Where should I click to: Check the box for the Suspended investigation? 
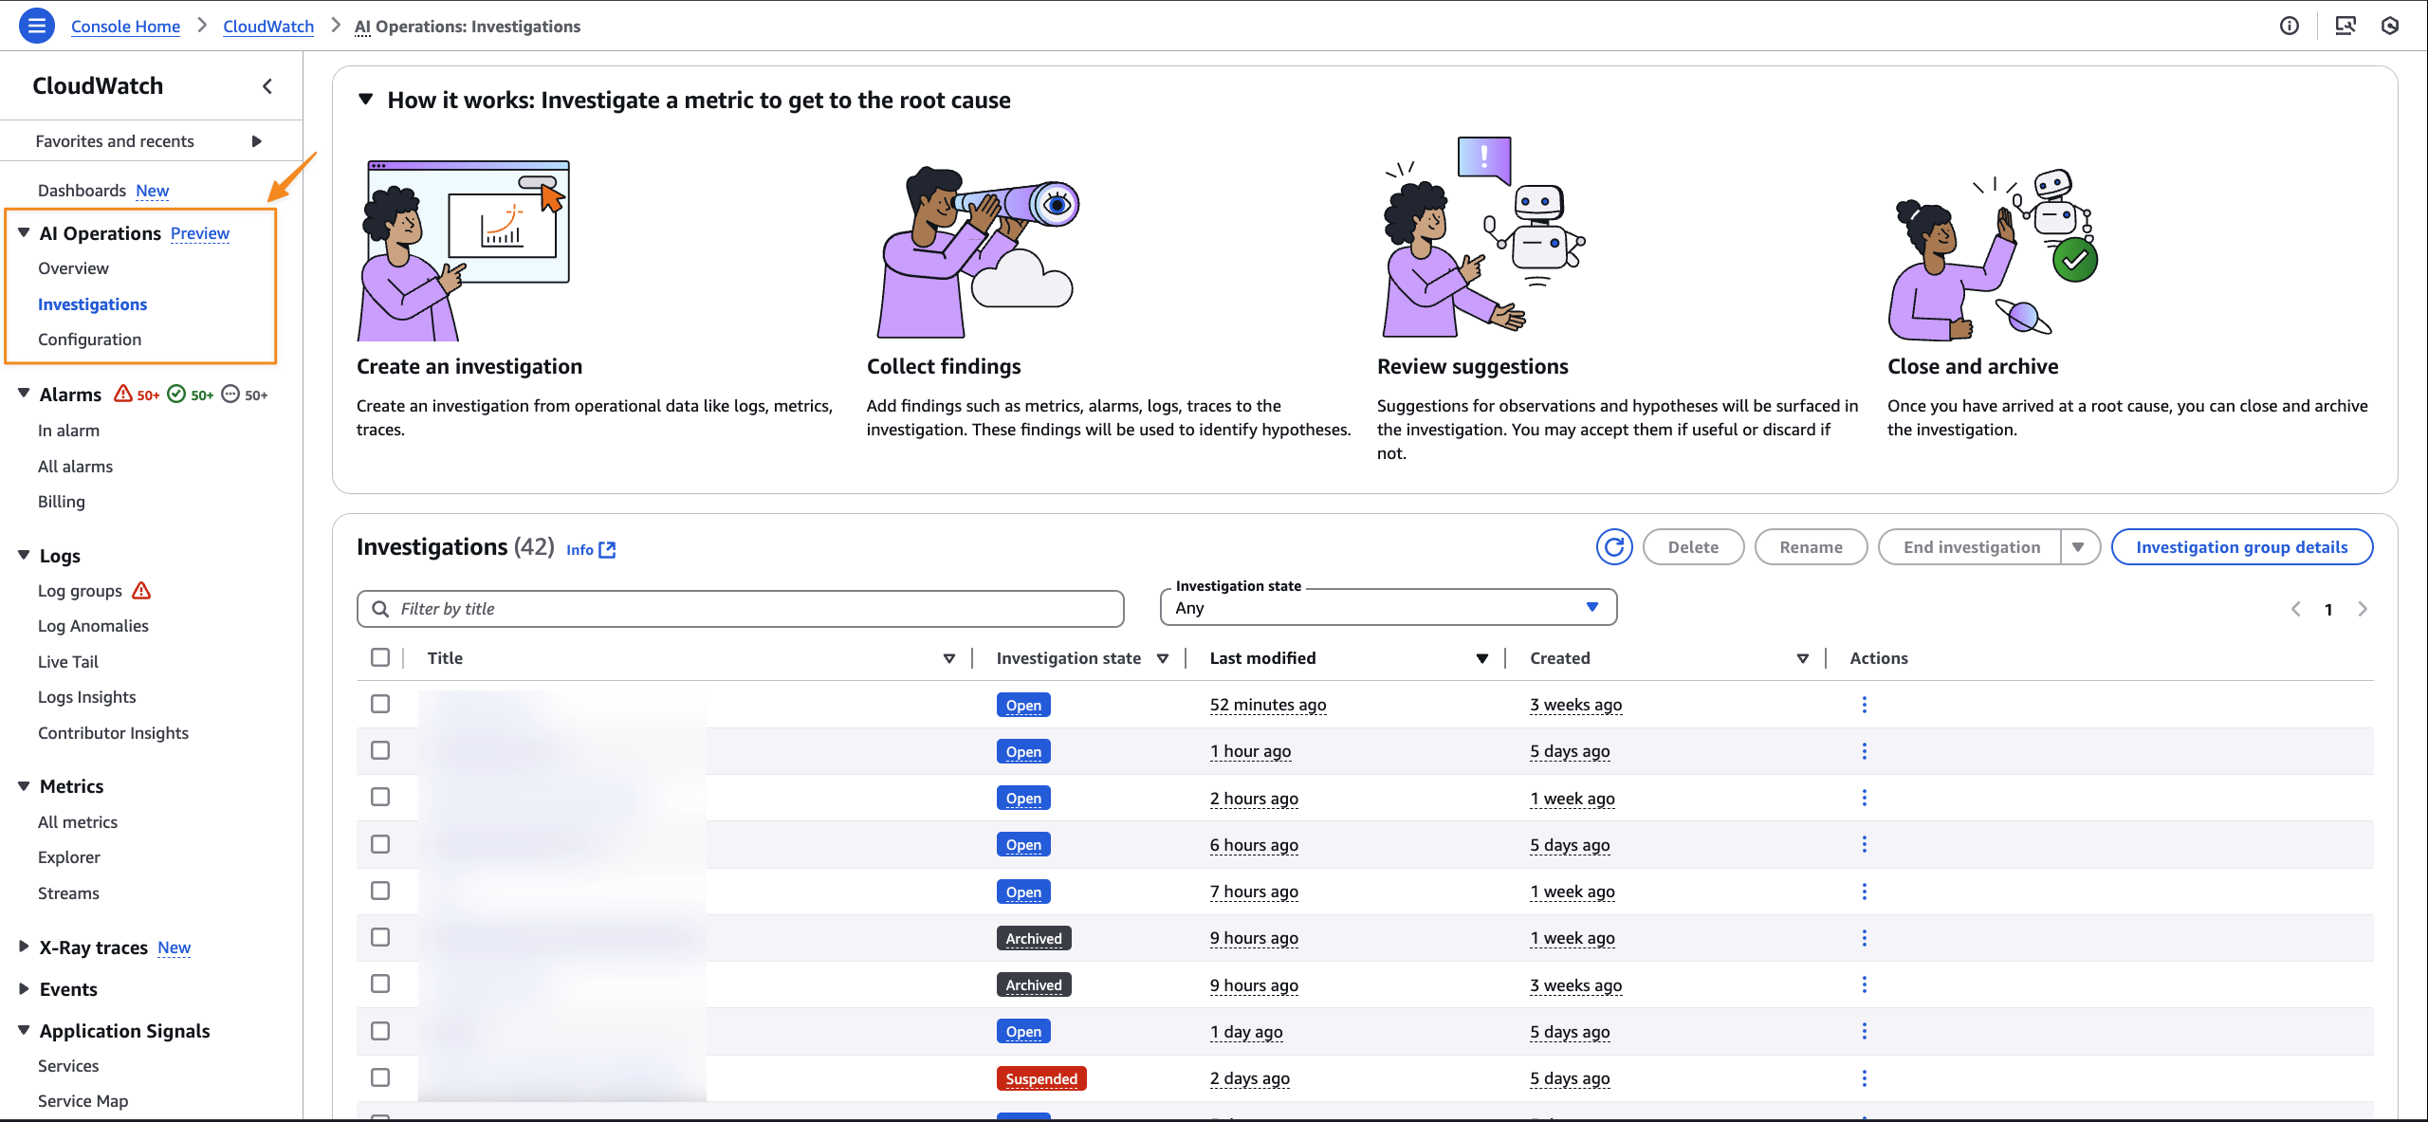click(380, 1077)
